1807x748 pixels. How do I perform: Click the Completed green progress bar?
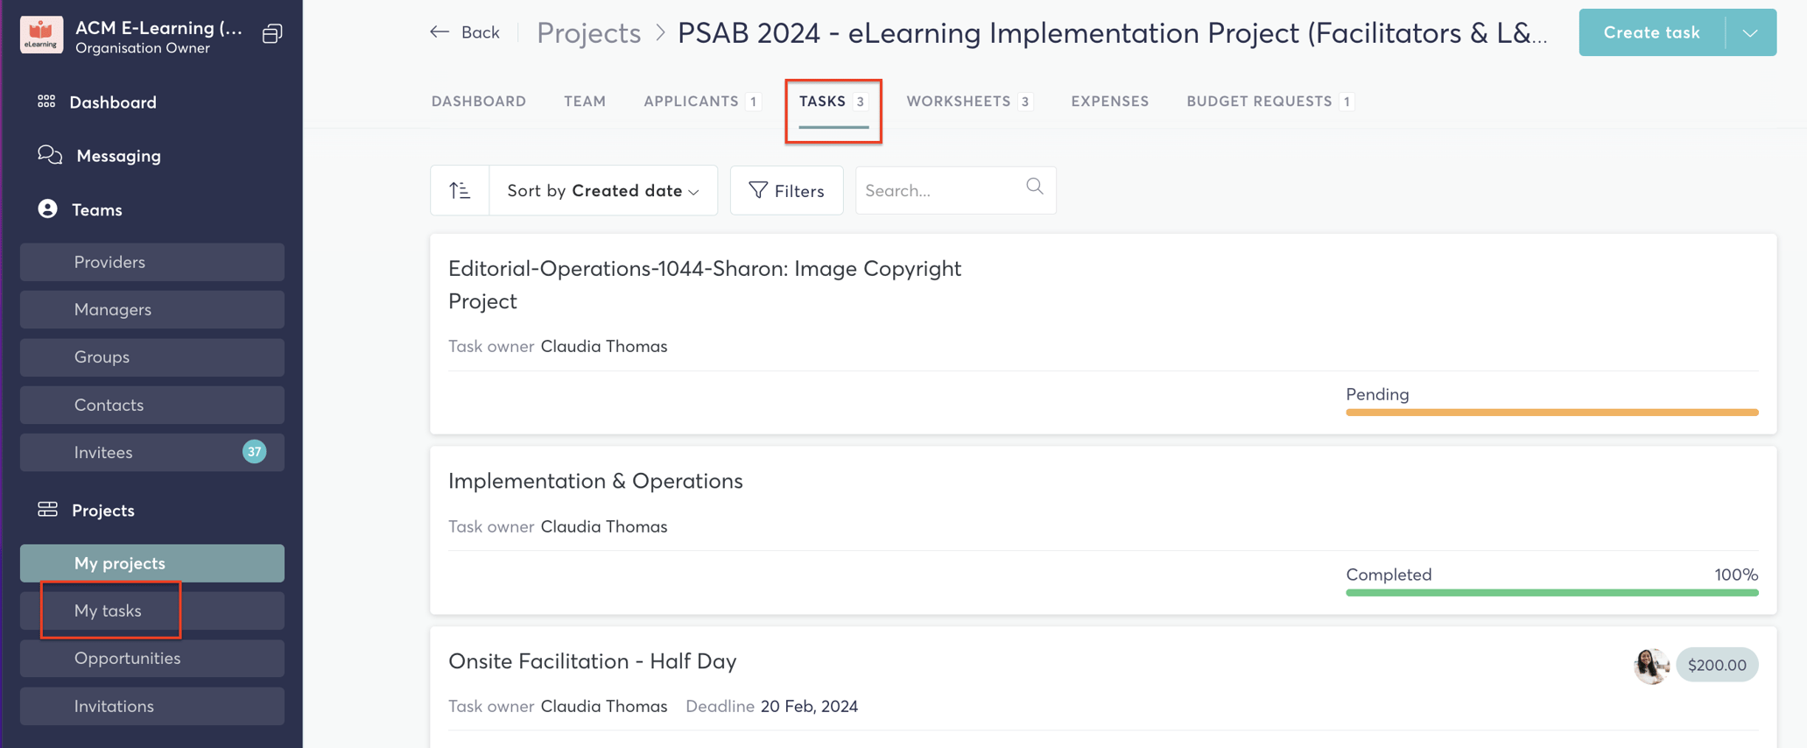pyautogui.click(x=1552, y=593)
